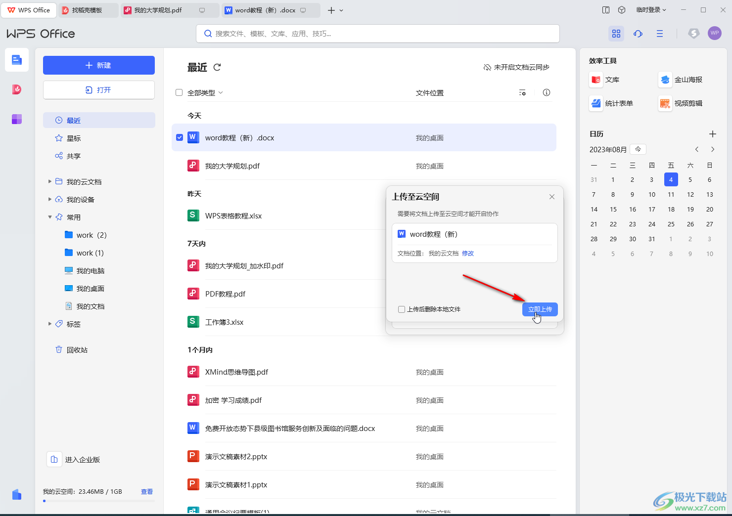Click the info icon in the list header
This screenshot has width=732, height=516.
pos(547,92)
